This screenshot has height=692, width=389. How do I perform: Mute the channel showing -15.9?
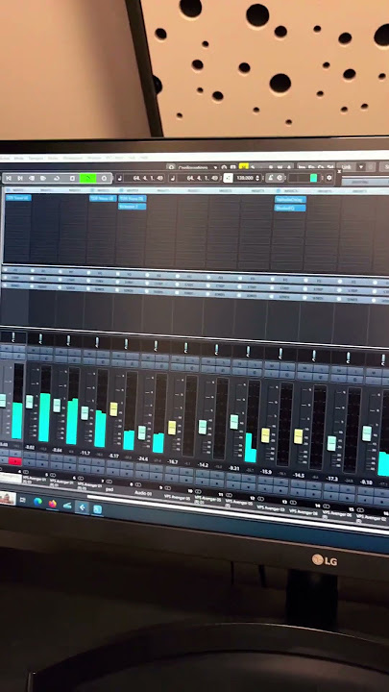tap(272, 364)
